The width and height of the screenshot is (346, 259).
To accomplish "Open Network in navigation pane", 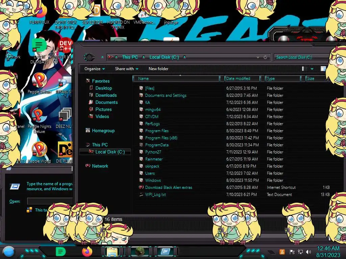I will pos(100,166).
